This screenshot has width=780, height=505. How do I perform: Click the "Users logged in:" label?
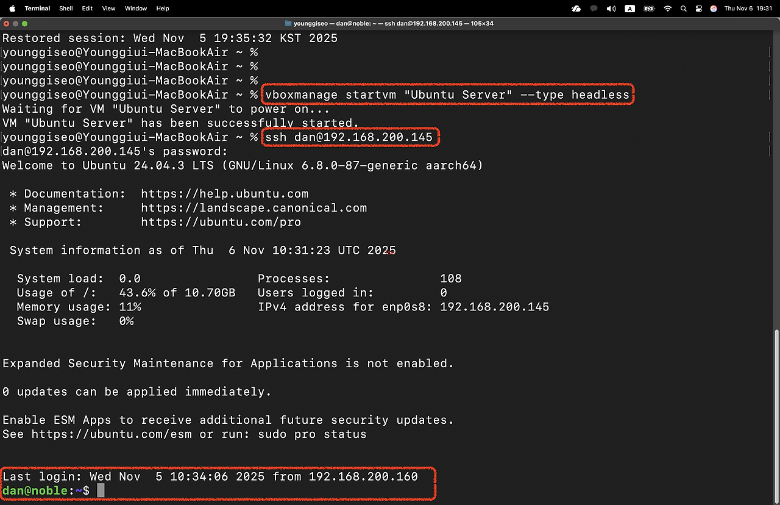click(x=316, y=293)
